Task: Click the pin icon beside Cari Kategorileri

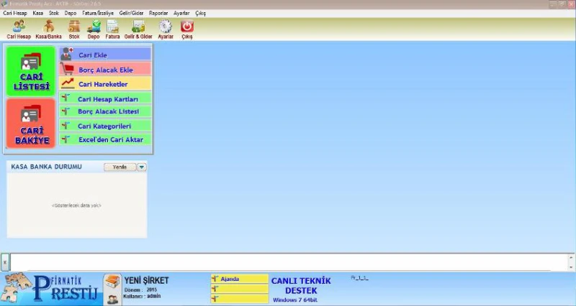Action: tap(66, 126)
